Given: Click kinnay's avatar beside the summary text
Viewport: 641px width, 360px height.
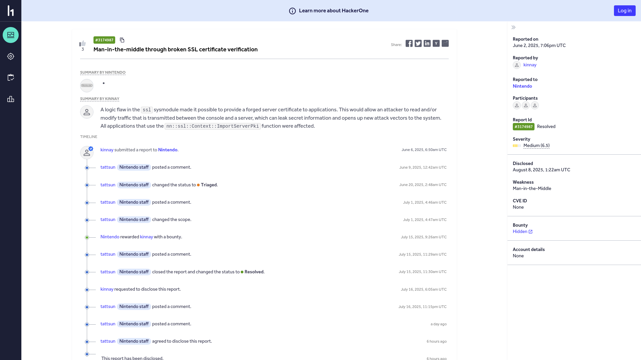Looking at the screenshot, I should tap(87, 112).
